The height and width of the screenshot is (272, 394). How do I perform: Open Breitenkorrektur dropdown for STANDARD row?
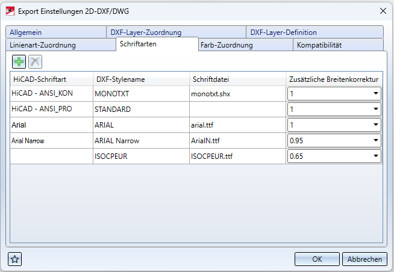tap(375, 109)
